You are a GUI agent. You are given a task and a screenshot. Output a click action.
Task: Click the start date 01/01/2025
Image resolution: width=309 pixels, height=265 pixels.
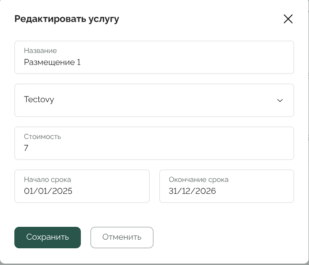48,191
